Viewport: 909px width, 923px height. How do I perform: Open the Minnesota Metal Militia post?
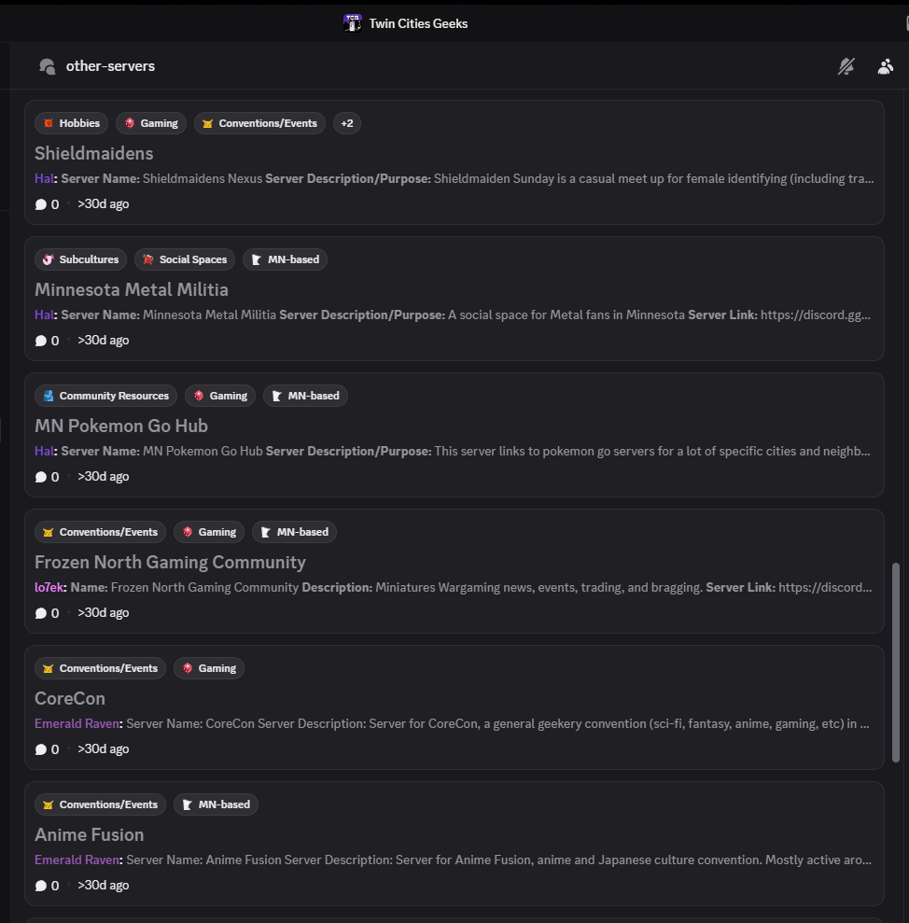(132, 289)
